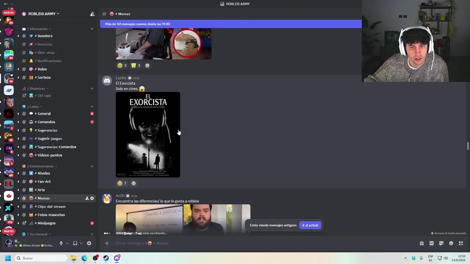Open the gift icon in message bar
The height and width of the screenshot is (264, 470).
point(422,243)
